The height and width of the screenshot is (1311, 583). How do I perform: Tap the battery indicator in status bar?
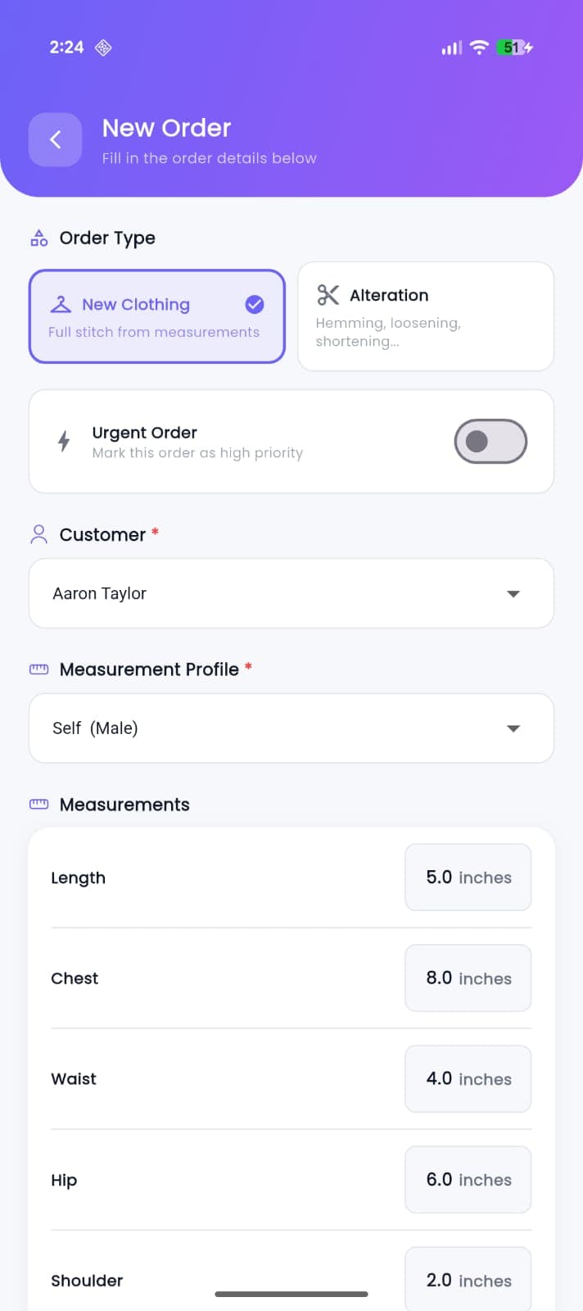[x=515, y=48]
